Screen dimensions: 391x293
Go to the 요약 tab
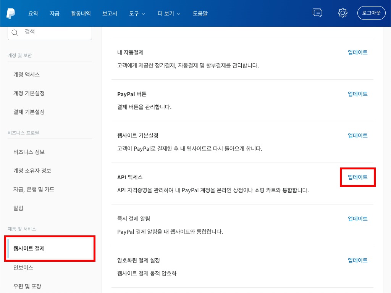33,13
